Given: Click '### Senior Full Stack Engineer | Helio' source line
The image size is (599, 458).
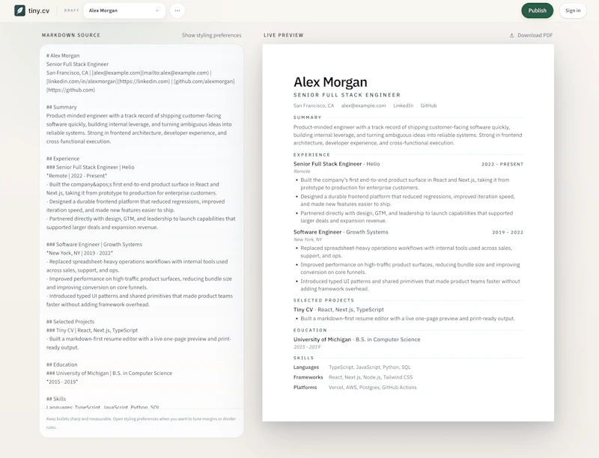Looking at the screenshot, I should pyautogui.click(x=90, y=167).
